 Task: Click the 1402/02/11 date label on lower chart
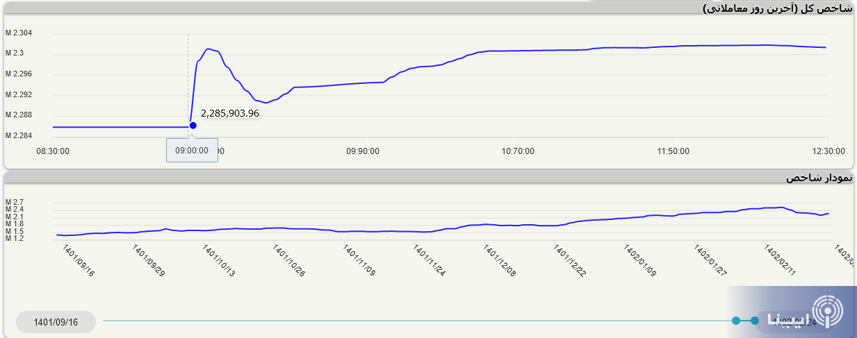[780, 260]
